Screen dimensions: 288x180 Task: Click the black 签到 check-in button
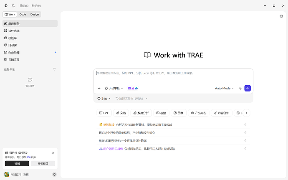pyautogui.click(x=17, y=163)
